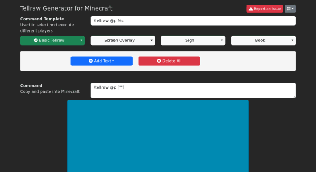Switch to Book mode
This screenshot has width=316, height=172.
[x=260, y=41]
